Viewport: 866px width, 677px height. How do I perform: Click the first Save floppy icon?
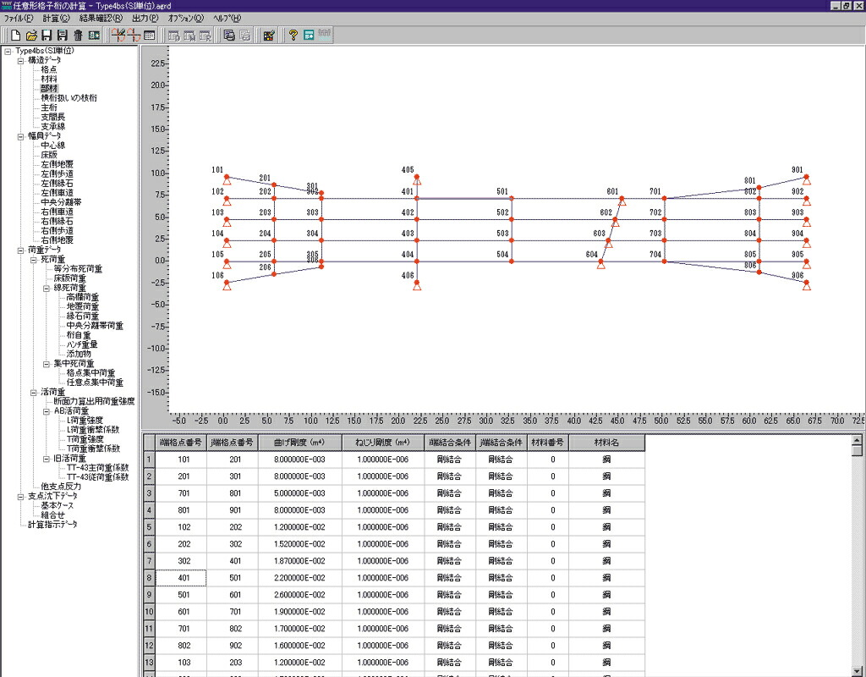(47, 36)
